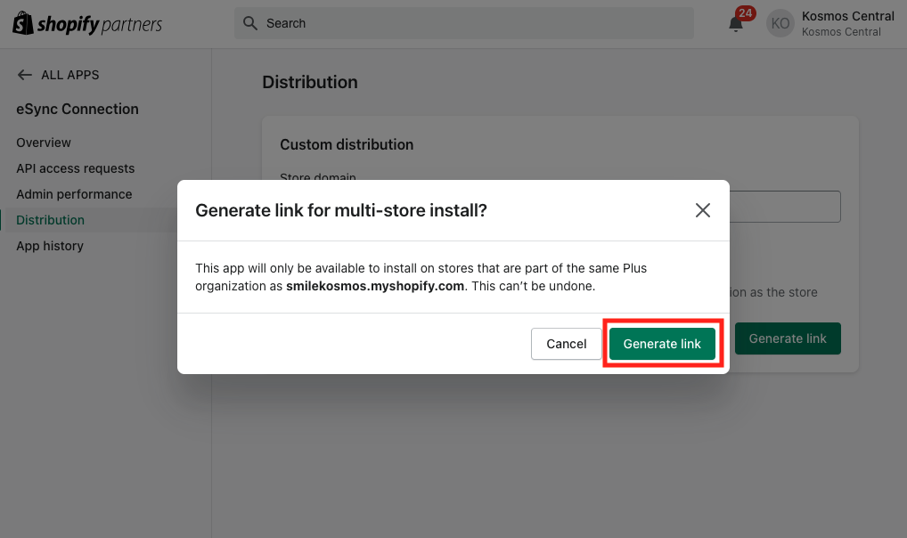The height and width of the screenshot is (538, 907).
Task: Confirm with the dialog's Generate link button
Action: [662, 344]
